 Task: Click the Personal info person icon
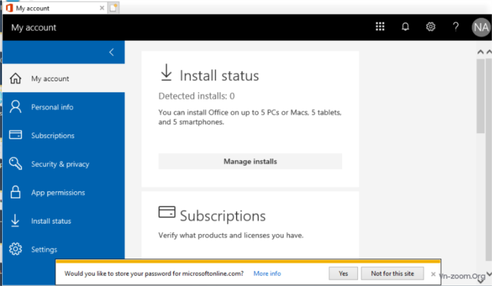coord(16,107)
